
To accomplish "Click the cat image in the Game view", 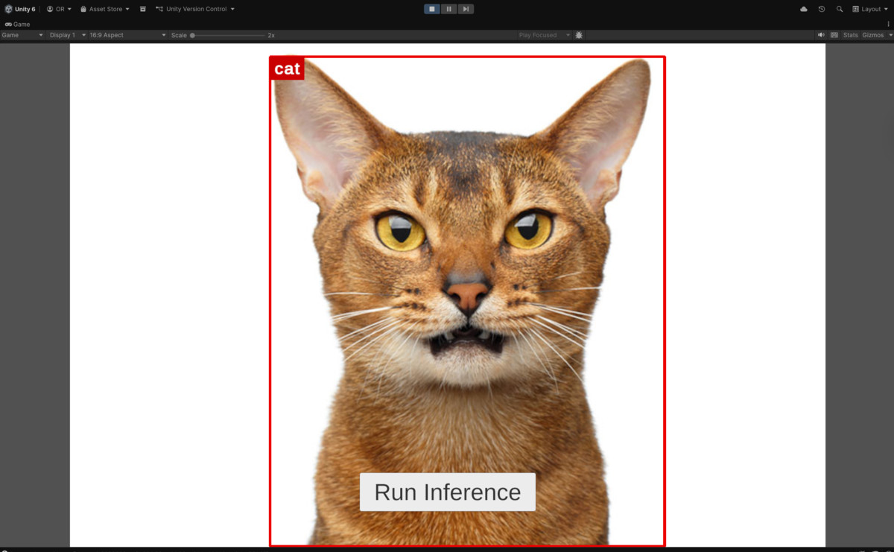I will [466, 301].
